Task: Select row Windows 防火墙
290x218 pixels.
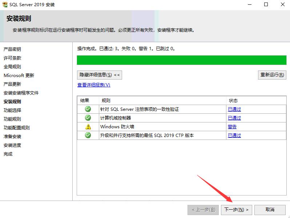Action: tap(182, 127)
